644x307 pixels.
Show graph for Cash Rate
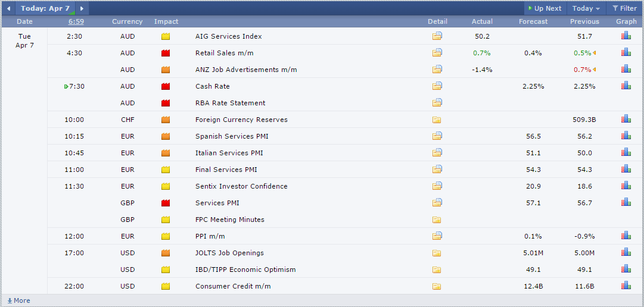(x=626, y=86)
